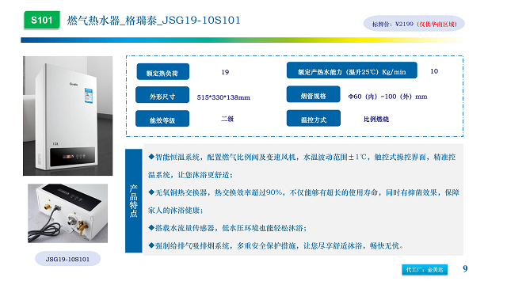Image resolution: width=507 pixels, height=285 pixels.
Task: Click the 外形尺寸 blue label
Action: (x=162, y=95)
